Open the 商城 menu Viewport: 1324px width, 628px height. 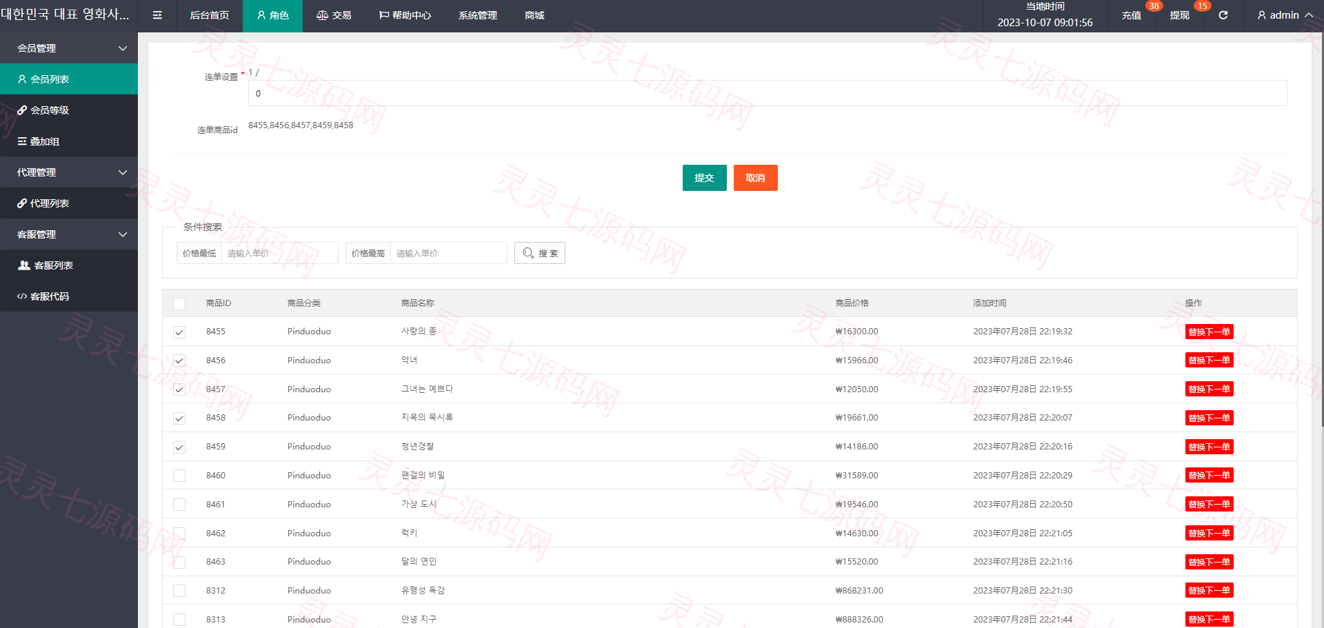pyautogui.click(x=534, y=15)
